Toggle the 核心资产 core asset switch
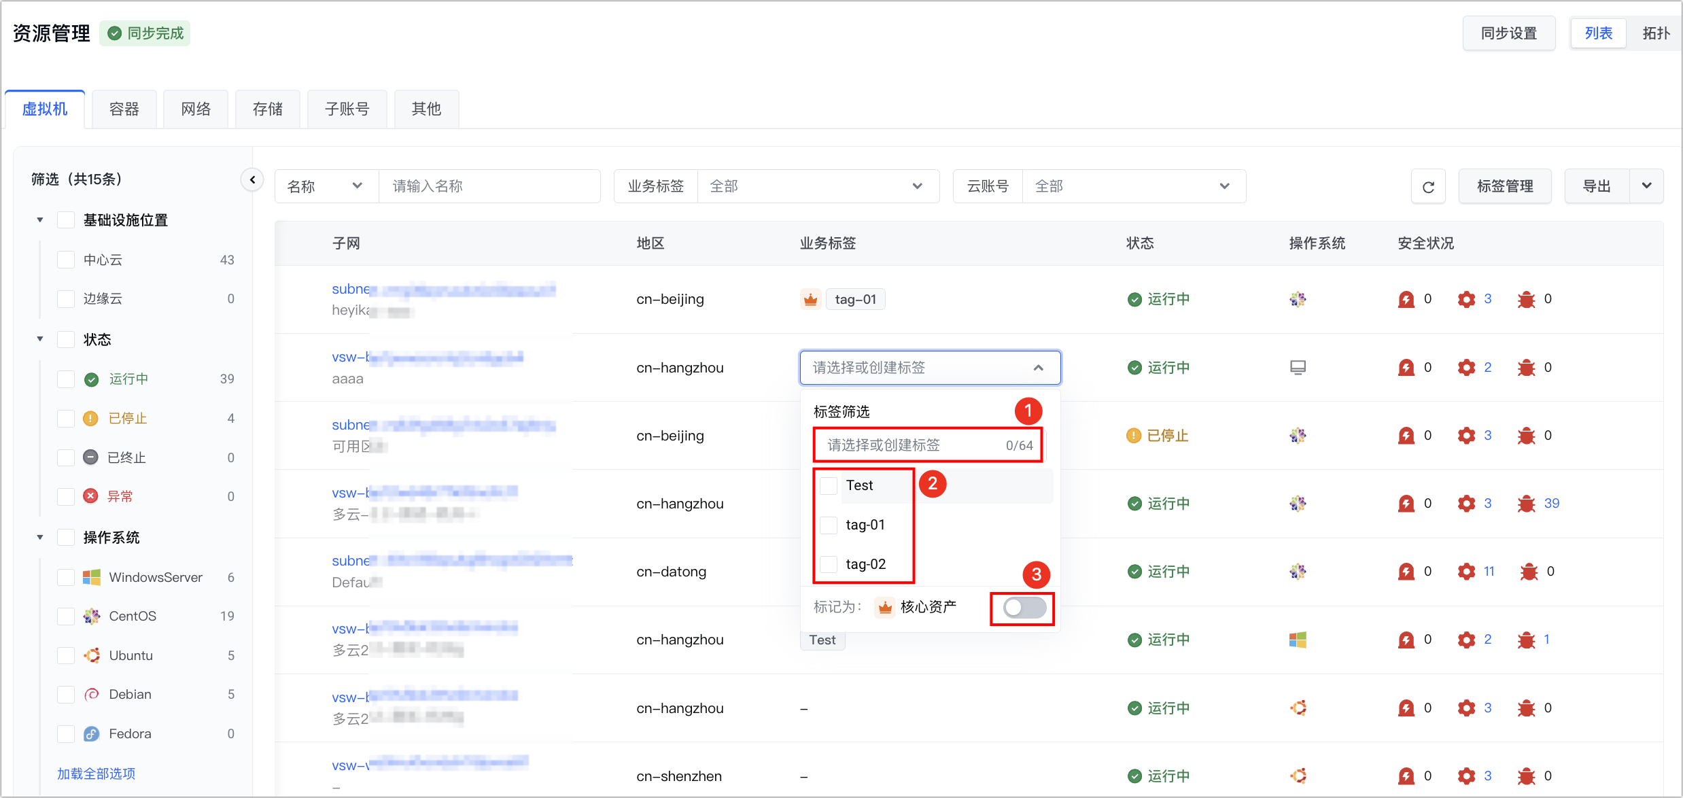Viewport: 1683px width, 798px height. coord(1024,608)
